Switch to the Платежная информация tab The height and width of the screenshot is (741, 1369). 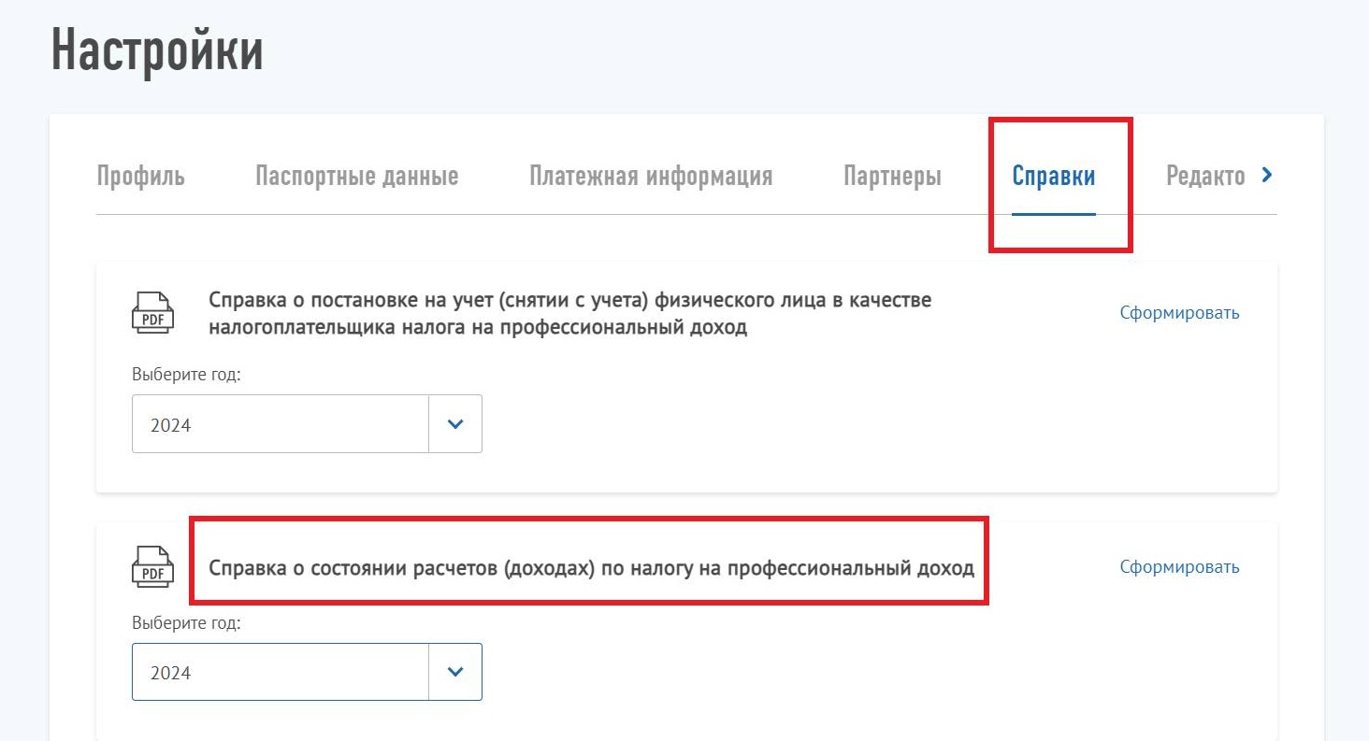[x=651, y=175]
